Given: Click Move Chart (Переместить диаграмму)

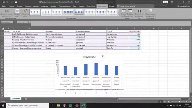Looking at the screenshot, I should [150, 13].
